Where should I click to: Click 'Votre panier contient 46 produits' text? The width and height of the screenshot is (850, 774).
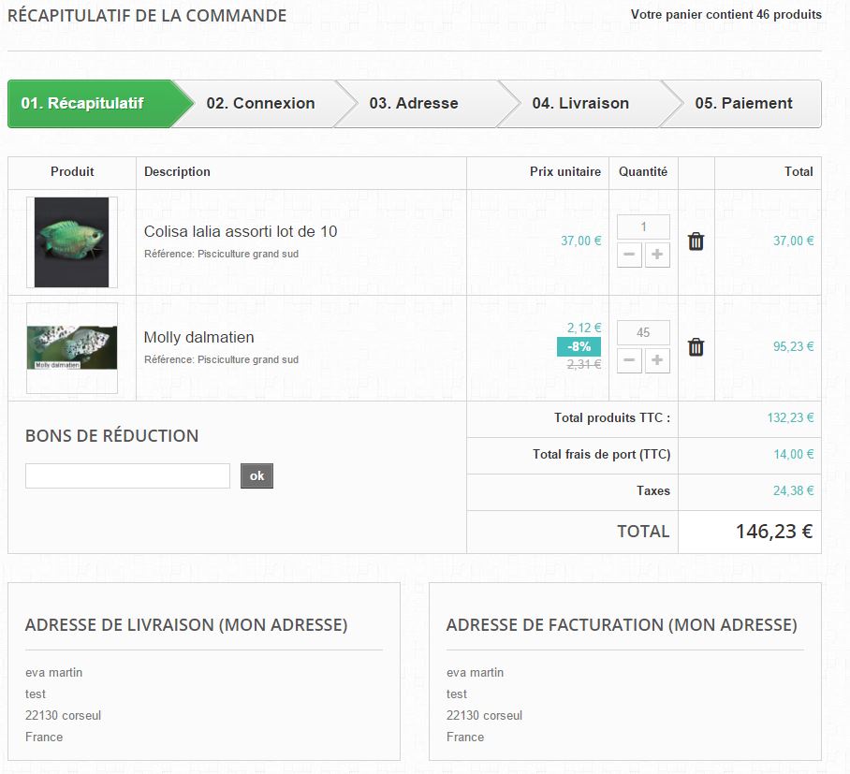[x=726, y=15]
